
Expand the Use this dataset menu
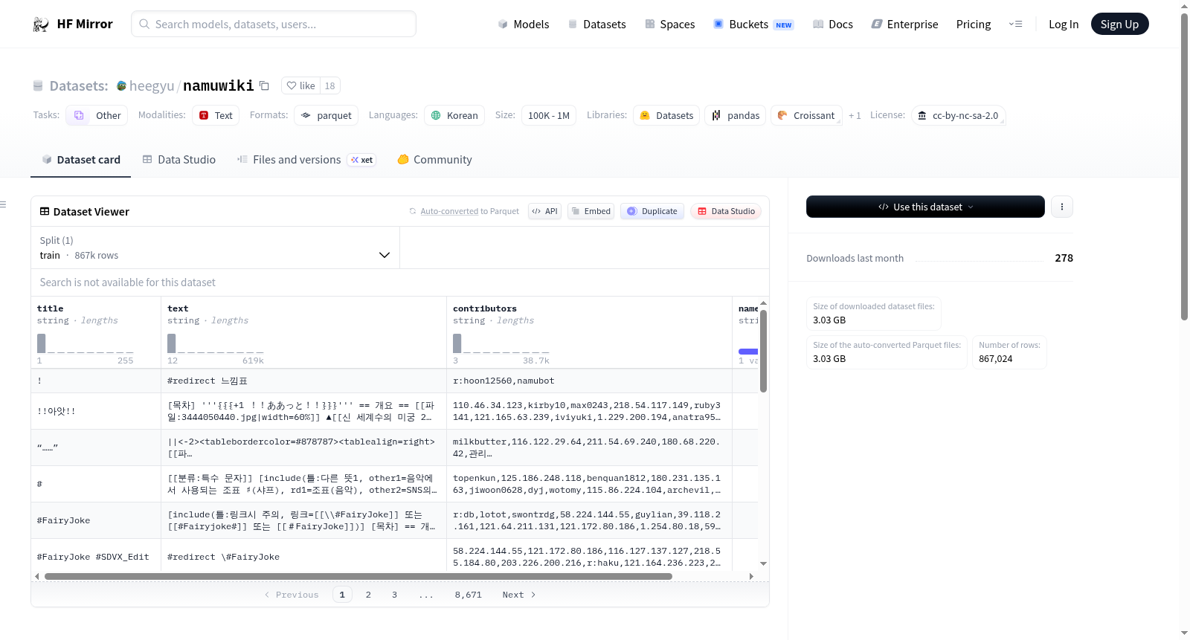925,207
